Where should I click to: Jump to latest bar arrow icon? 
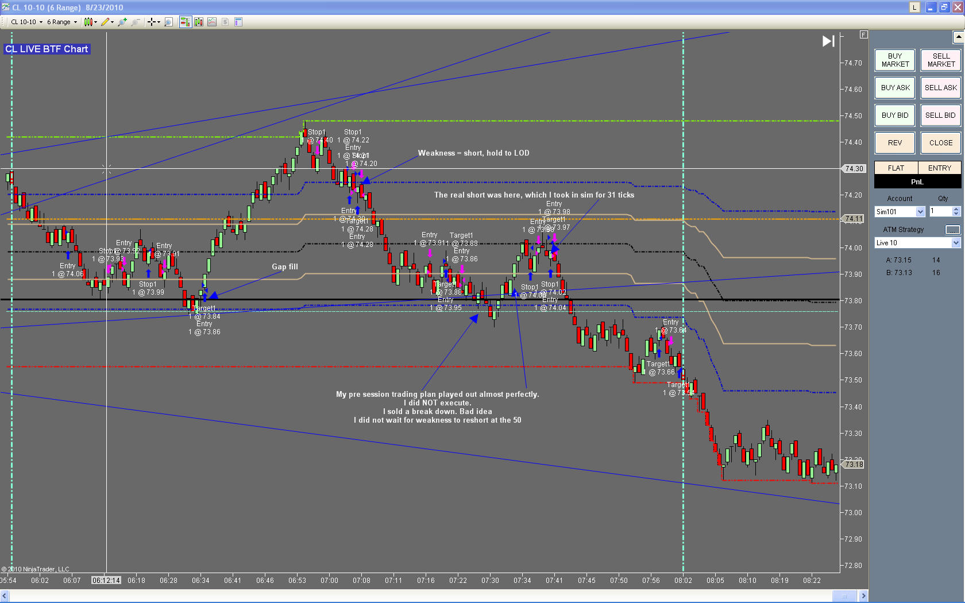828,41
